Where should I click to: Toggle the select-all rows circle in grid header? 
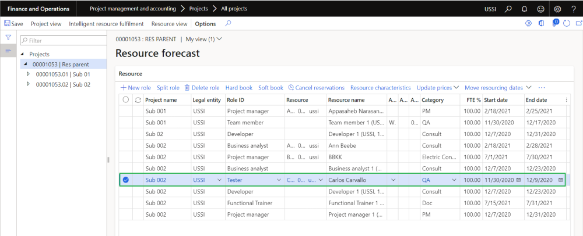coord(125,100)
